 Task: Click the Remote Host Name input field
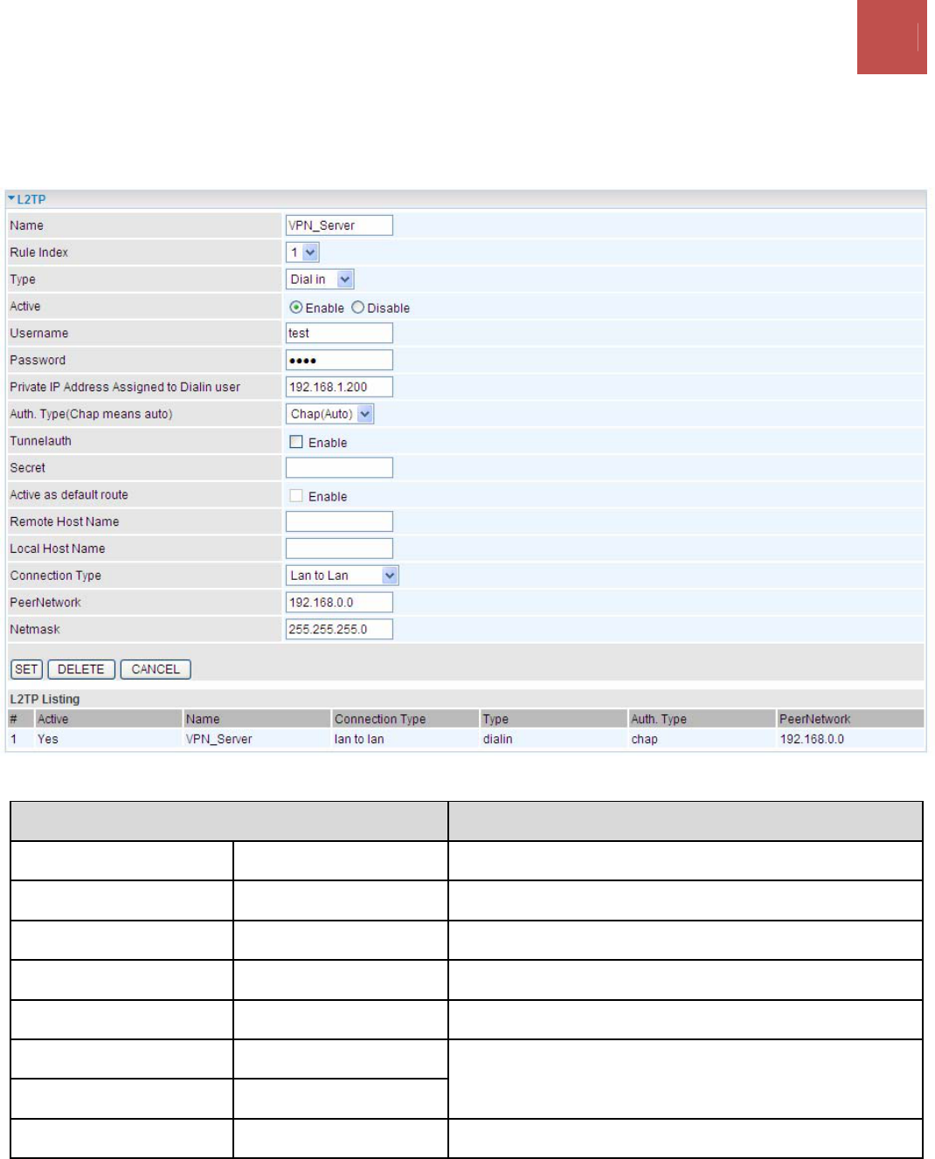click(x=339, y=521)
